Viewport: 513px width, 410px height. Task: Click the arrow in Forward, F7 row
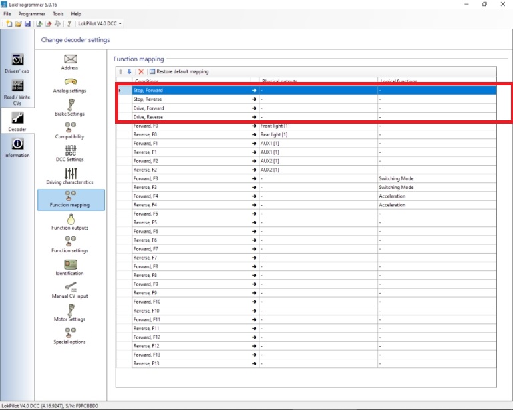254,249
